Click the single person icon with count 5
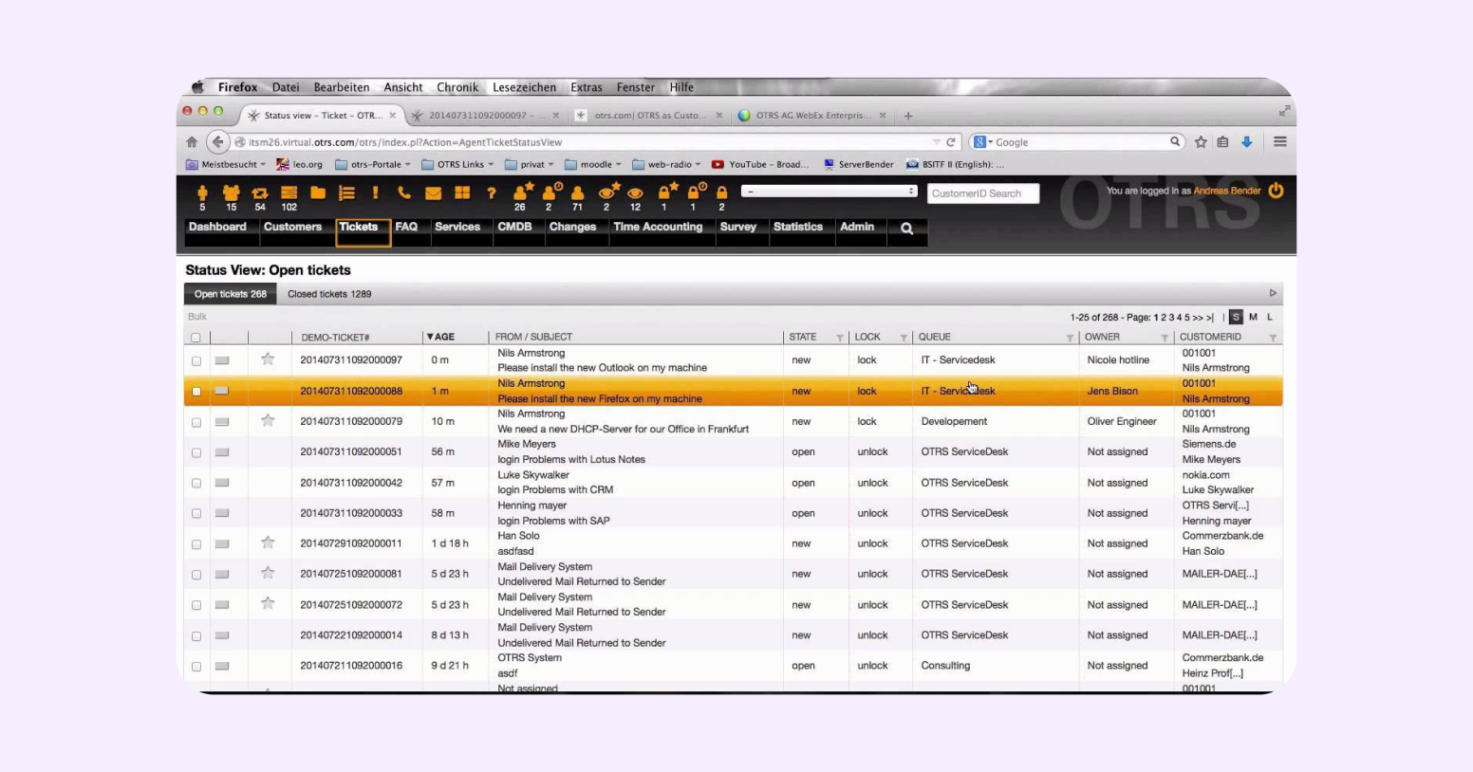This screenshot has width=1473, height=772. pos(202,193)
